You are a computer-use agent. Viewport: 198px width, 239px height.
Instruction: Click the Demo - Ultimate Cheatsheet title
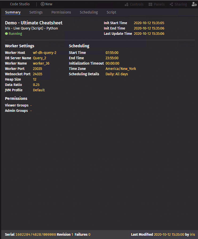34,23
